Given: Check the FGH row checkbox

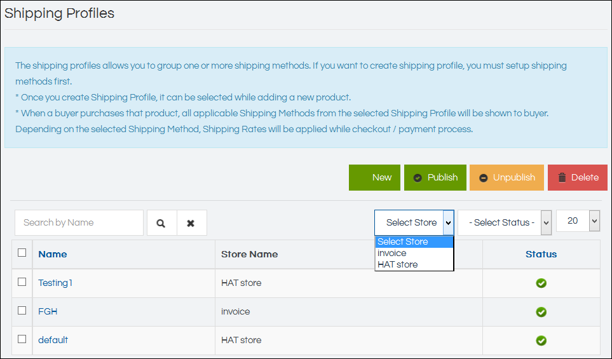Looking at the screenshot, I should [22, 310].
